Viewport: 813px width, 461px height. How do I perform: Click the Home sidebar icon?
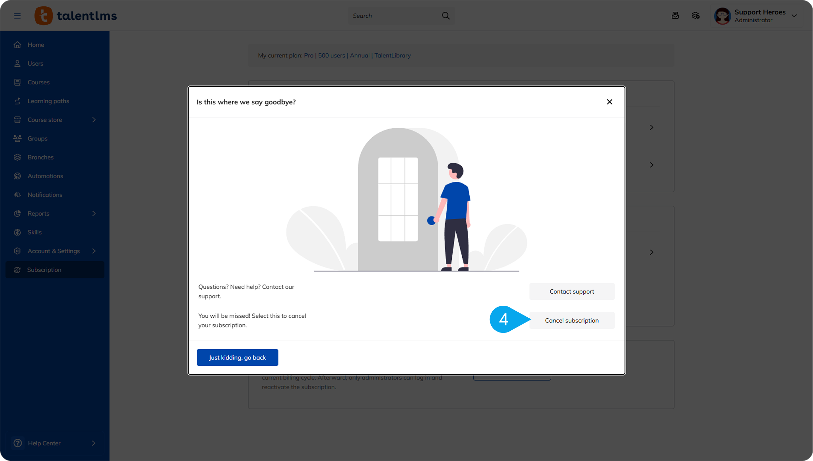pyautogui.click(x=17, y=45)
